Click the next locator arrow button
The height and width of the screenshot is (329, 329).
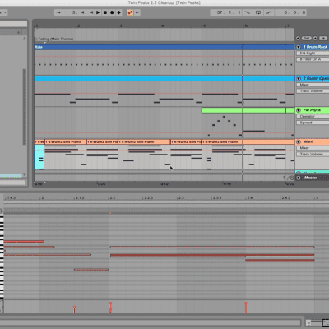point(315,39)
